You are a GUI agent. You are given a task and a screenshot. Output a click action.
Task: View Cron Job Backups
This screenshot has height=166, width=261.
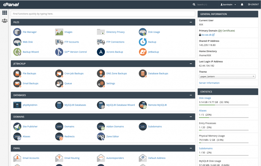coord(74,73)
